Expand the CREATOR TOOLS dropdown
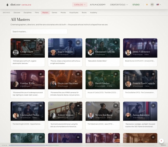This screenshot has height=147, width=168. [119, 5]
